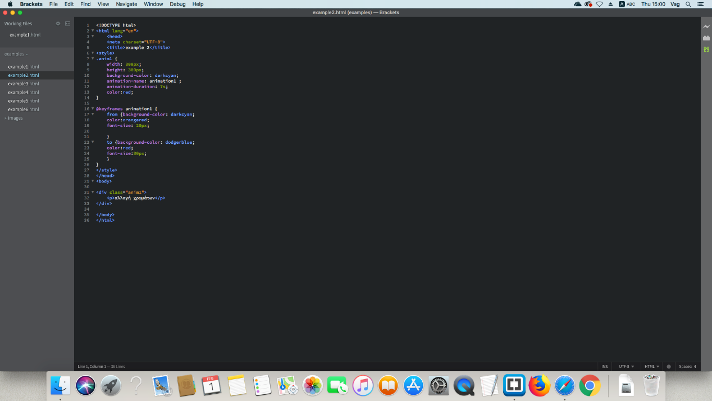Open the examples project dropdown
This screenshot has height=401, width=712.
[16, 54]
